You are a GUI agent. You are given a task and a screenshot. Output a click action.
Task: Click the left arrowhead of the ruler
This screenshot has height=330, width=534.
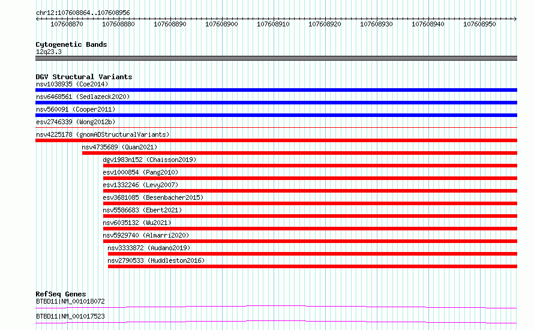click(37, 19)
